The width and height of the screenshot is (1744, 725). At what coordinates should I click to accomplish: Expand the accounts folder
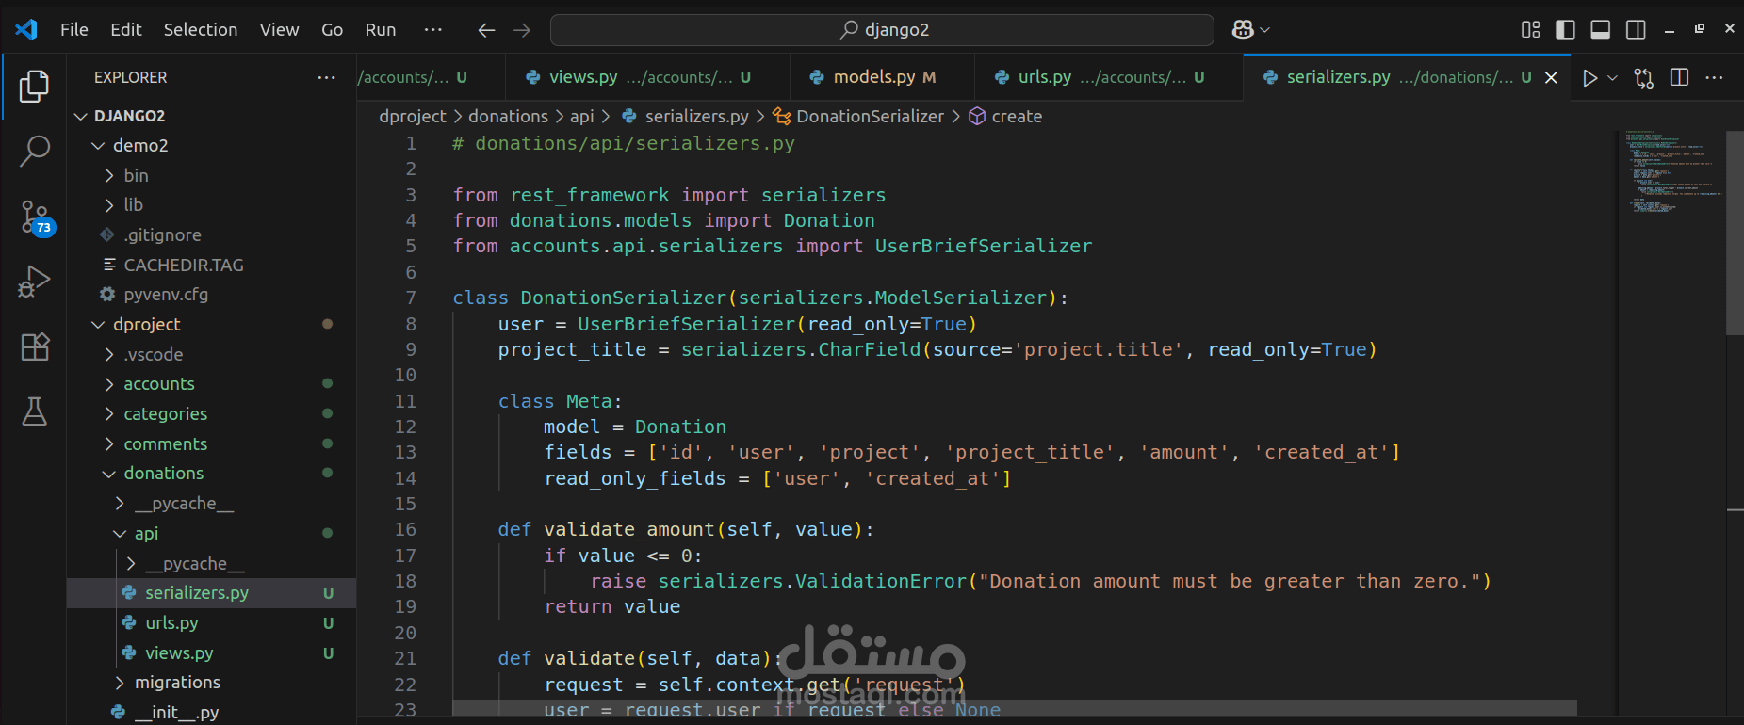pos(109,384)
